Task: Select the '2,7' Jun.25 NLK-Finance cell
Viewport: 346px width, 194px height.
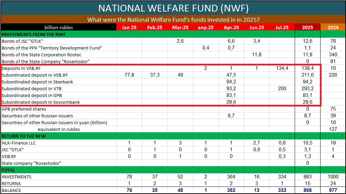Action: click(257, 143)
